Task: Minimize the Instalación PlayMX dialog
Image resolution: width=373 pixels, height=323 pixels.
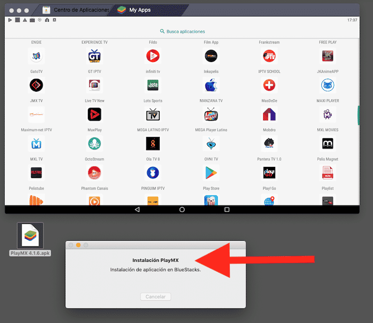Action: click(78, 245)
